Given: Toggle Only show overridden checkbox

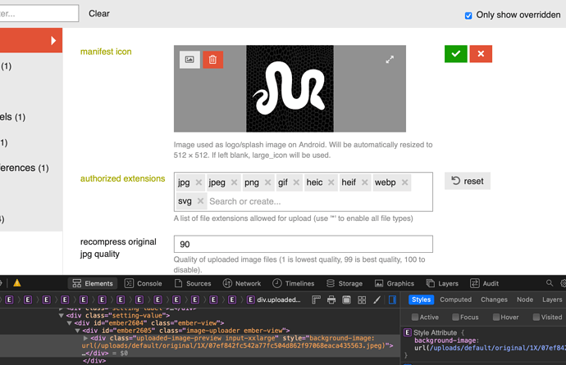Looking at the screenshot, I should 468,16.
